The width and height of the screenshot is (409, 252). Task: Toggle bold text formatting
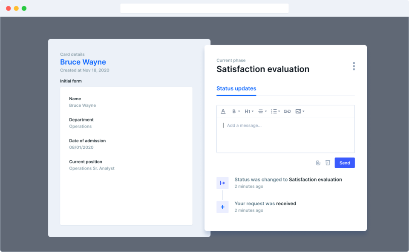(x=234, y=111)
